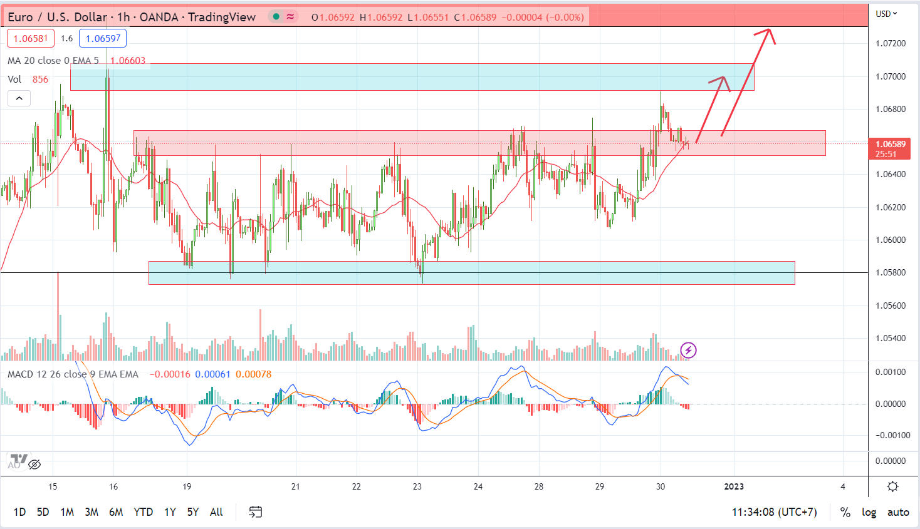The image size is (920, 529).
Task: Select the All time range
Action: [216, 512]
